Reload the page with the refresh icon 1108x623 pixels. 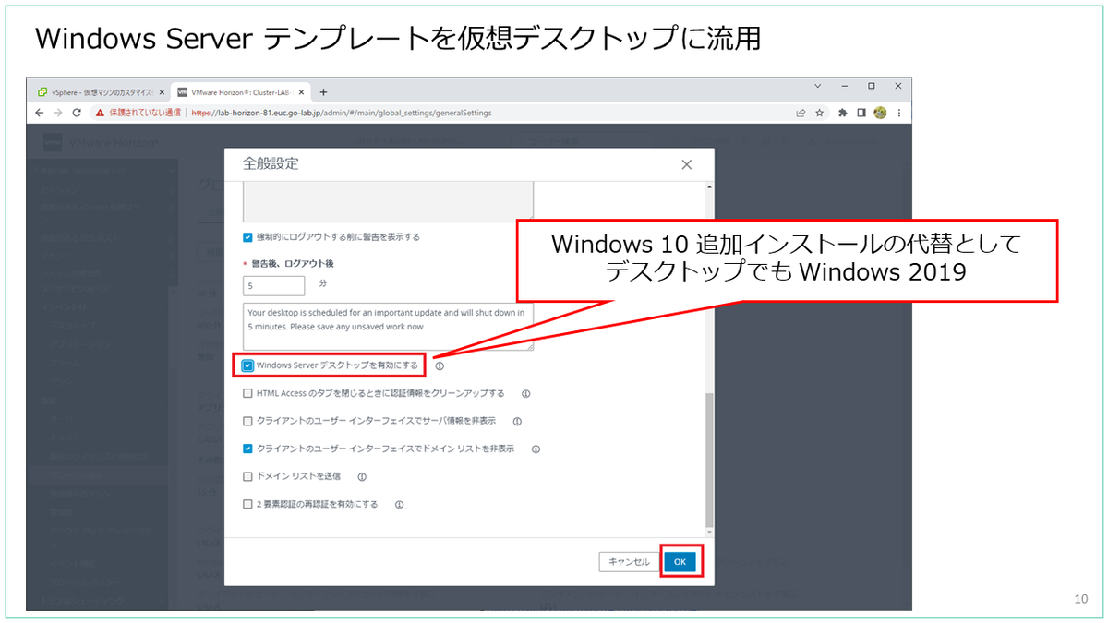(x=78, y=113)
